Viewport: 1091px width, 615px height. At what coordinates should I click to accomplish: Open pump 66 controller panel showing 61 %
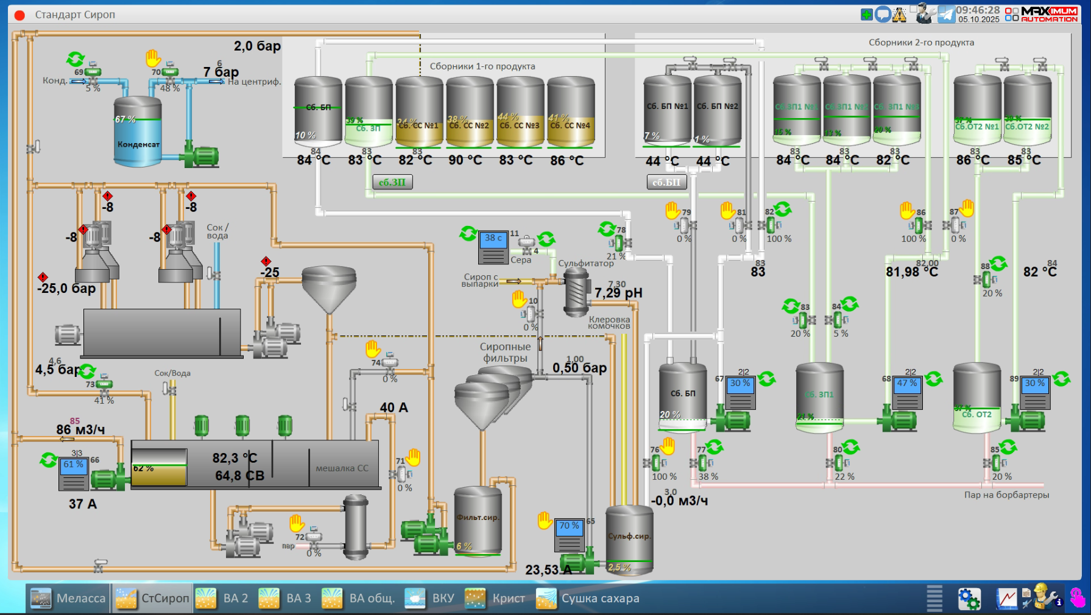coord(73,474)
